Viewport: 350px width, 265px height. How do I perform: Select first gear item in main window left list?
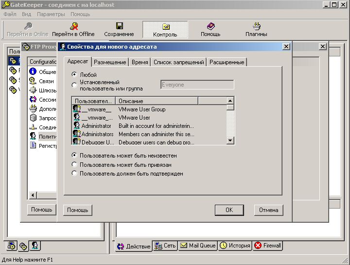click(13, 61)
